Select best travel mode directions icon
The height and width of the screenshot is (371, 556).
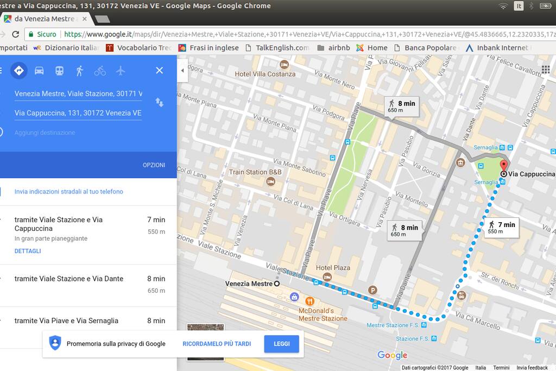click(19, 71)
